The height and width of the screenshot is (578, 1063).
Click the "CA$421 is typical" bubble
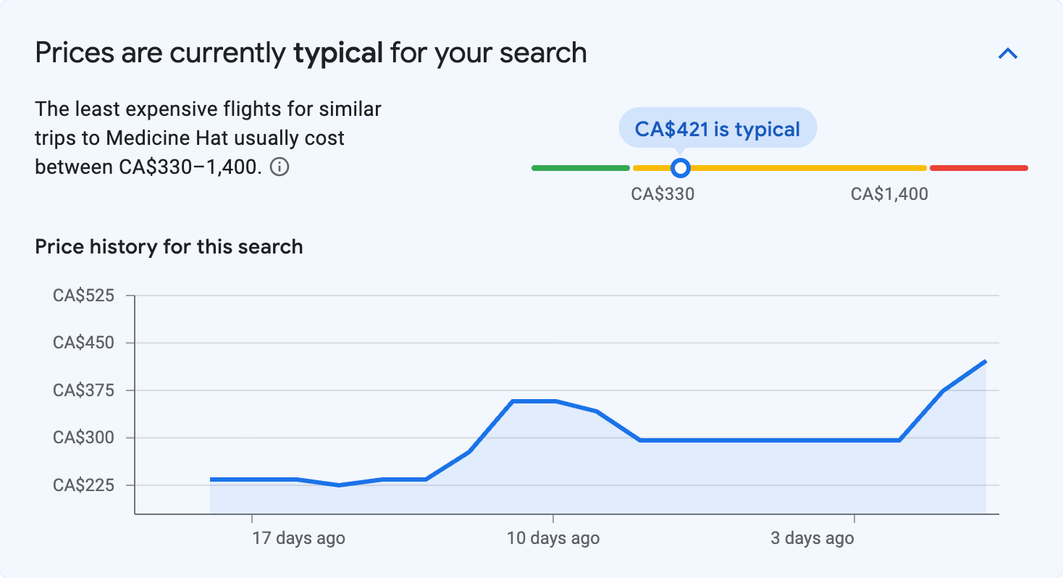pyautogui.click(x=717, y=129)
